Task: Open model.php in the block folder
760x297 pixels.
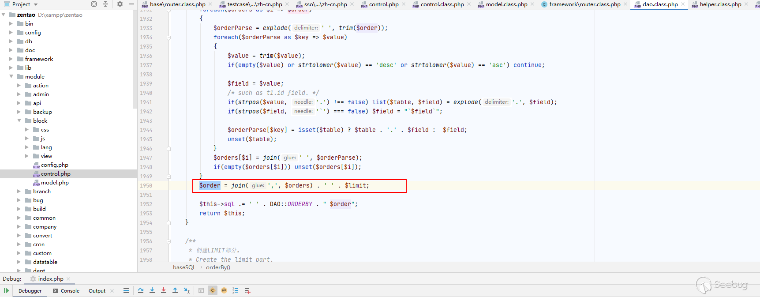Action: tap(55, 183)
